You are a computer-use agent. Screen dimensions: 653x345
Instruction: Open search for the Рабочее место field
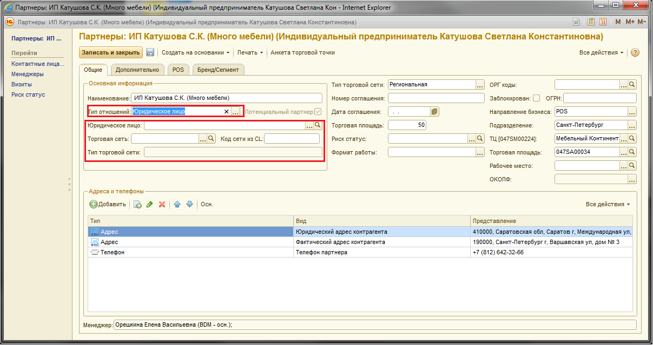(x=632, y=166)
